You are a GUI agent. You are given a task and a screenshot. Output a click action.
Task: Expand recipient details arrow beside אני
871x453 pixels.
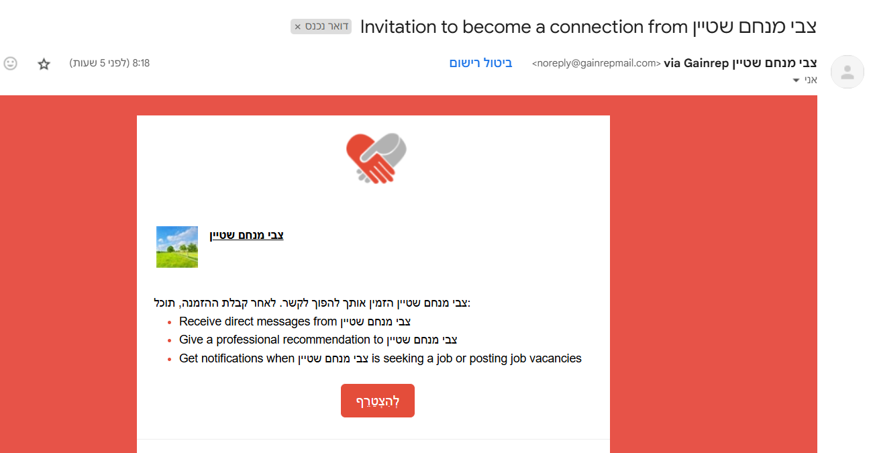click(x=797, y=81)
